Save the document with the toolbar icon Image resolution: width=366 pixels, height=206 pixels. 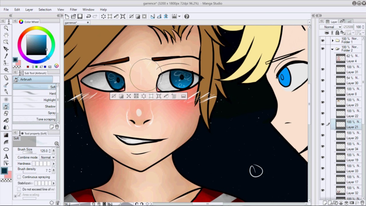[80, 17]
